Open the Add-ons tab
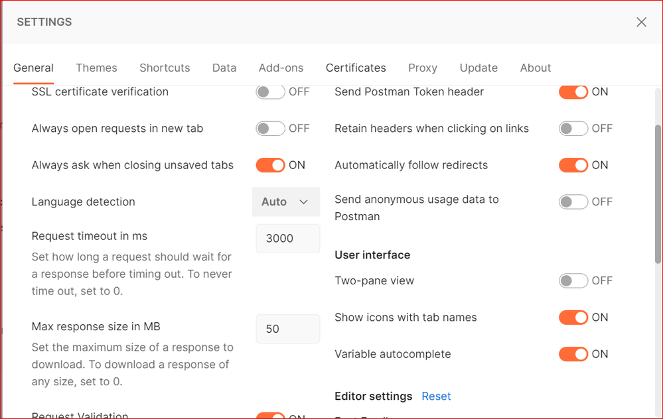This screenshot has width=663, height=419. pyautogui.click(x=281, y=68)
